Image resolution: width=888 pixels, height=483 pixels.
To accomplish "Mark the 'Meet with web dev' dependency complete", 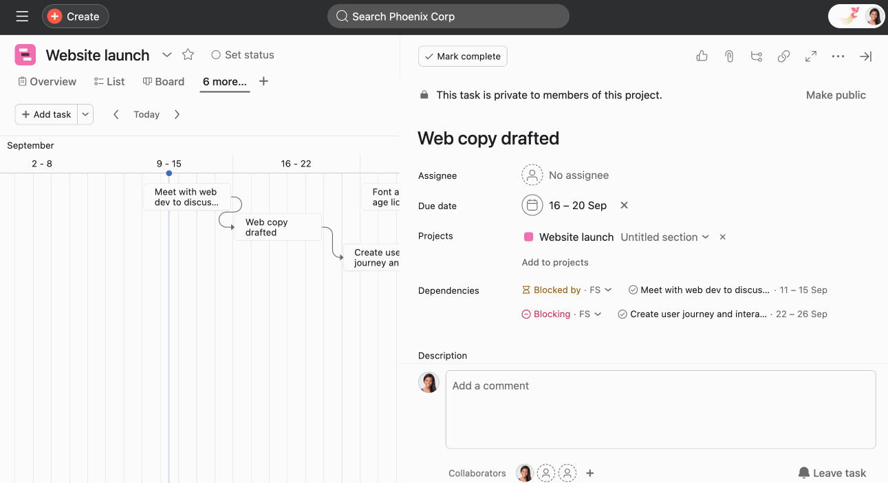I will pos(633,290).
